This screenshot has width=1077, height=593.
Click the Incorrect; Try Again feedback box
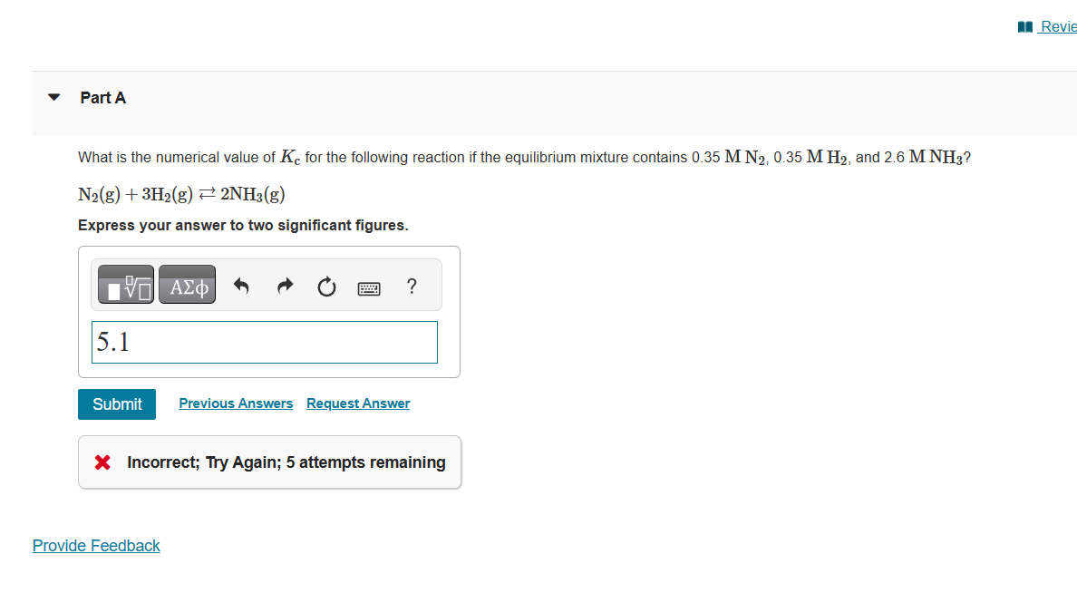click(269, 462)
